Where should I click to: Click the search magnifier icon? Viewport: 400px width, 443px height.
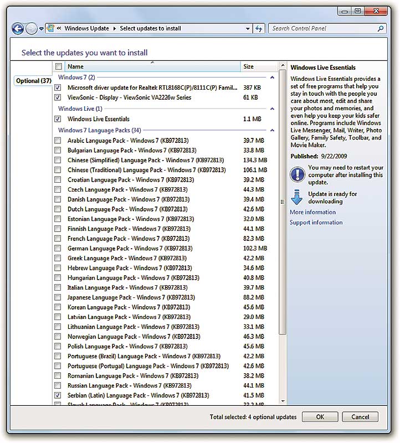click(381, 29)
